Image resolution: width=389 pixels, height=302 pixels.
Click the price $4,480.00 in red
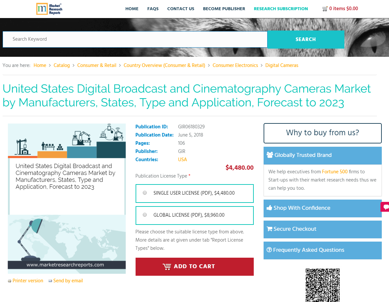(239, 168)
